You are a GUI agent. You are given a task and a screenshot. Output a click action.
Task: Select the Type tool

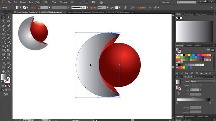coord(3,30)
